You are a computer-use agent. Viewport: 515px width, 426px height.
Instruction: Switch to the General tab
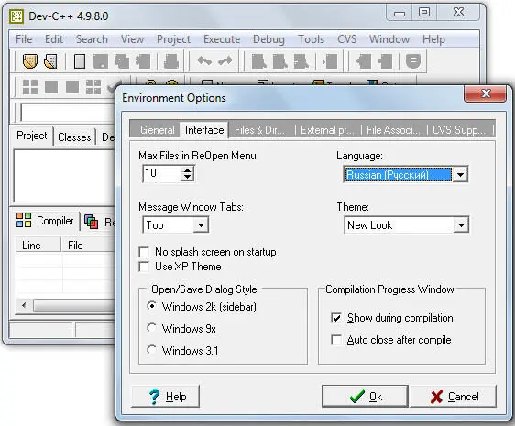click(x=158, y=130)
